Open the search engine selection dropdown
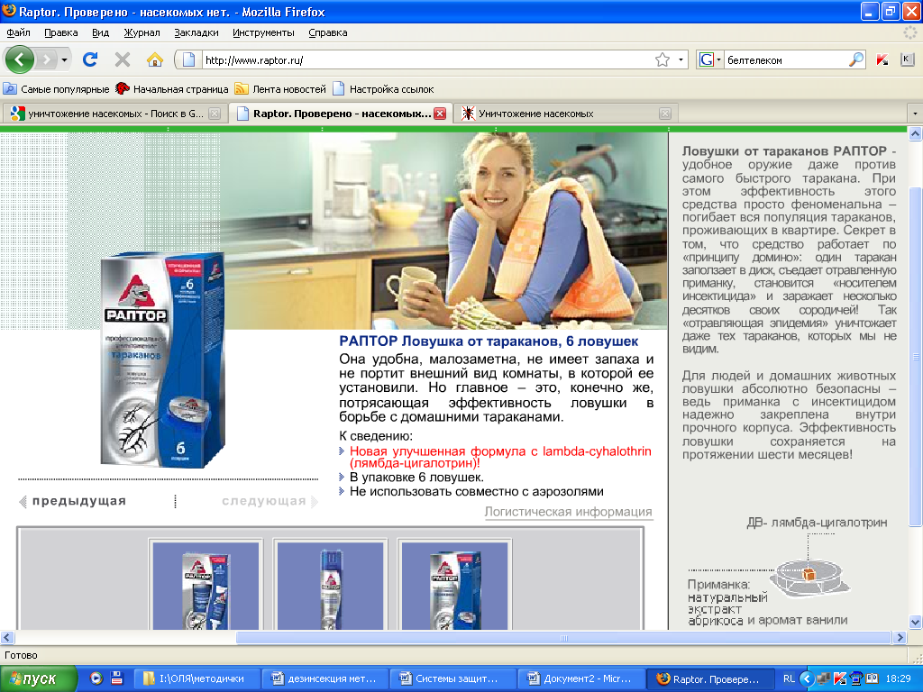 click(718, 59)
